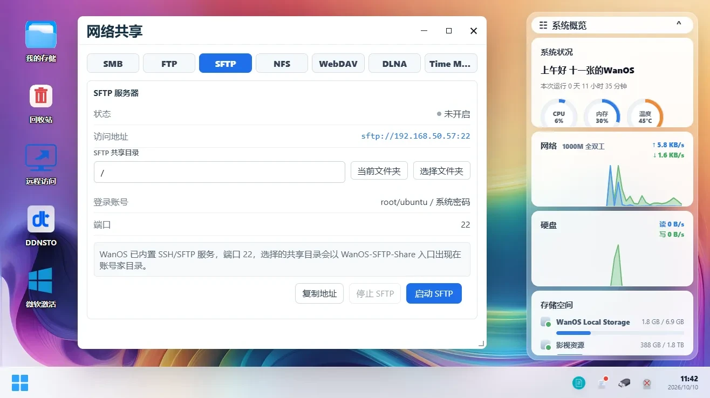
Task: Click the 系统概览 list icon
Action: (x=543, y=25)
